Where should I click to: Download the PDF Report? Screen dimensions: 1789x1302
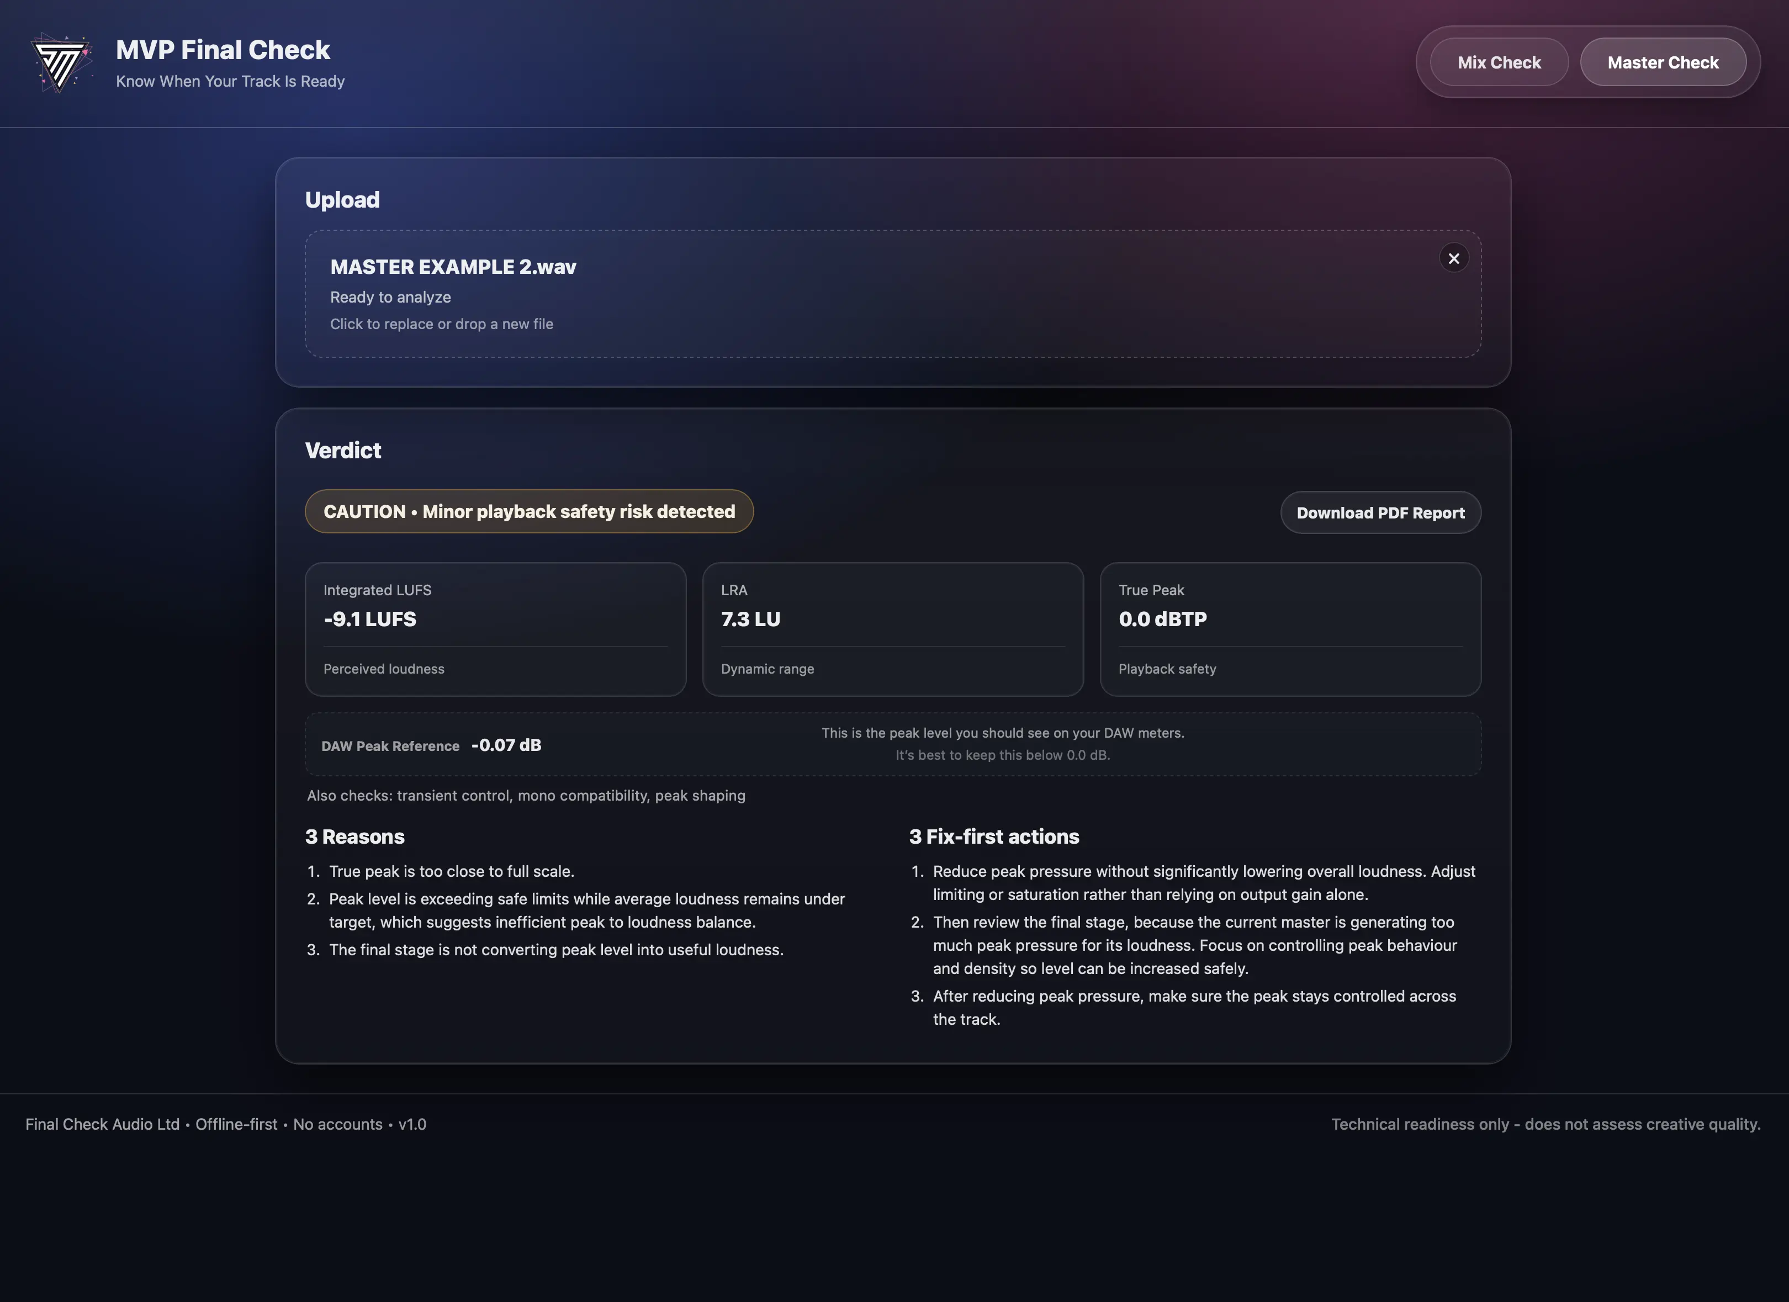(x=1380, y=512)
